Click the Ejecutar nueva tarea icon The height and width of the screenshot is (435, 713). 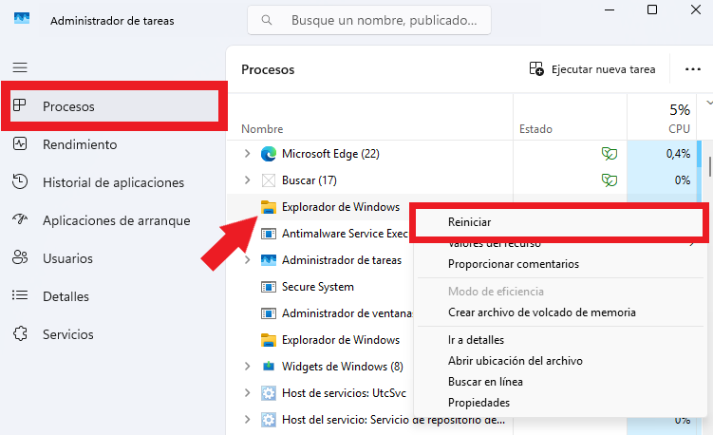click(x=536, y=68)
